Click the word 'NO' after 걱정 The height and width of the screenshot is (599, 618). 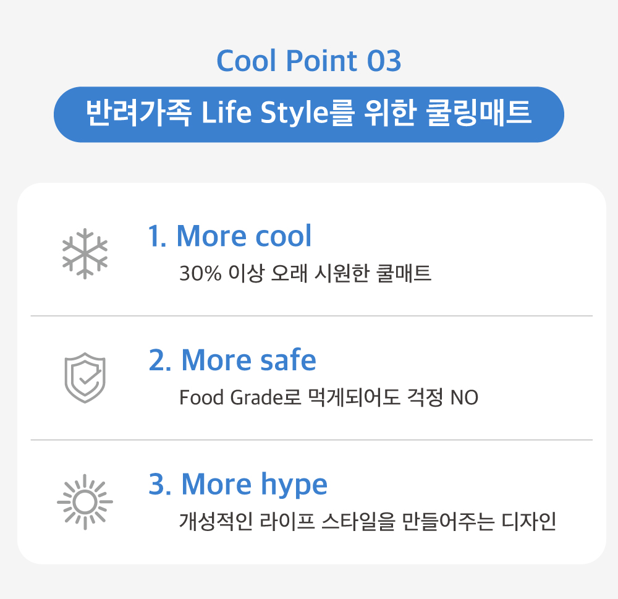coord(464,397)
